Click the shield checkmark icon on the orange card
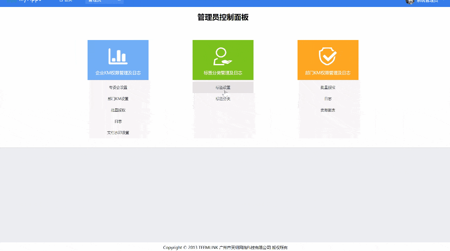Image resolution: width=450 pixels, height=251 pixels. click(328, 54)
